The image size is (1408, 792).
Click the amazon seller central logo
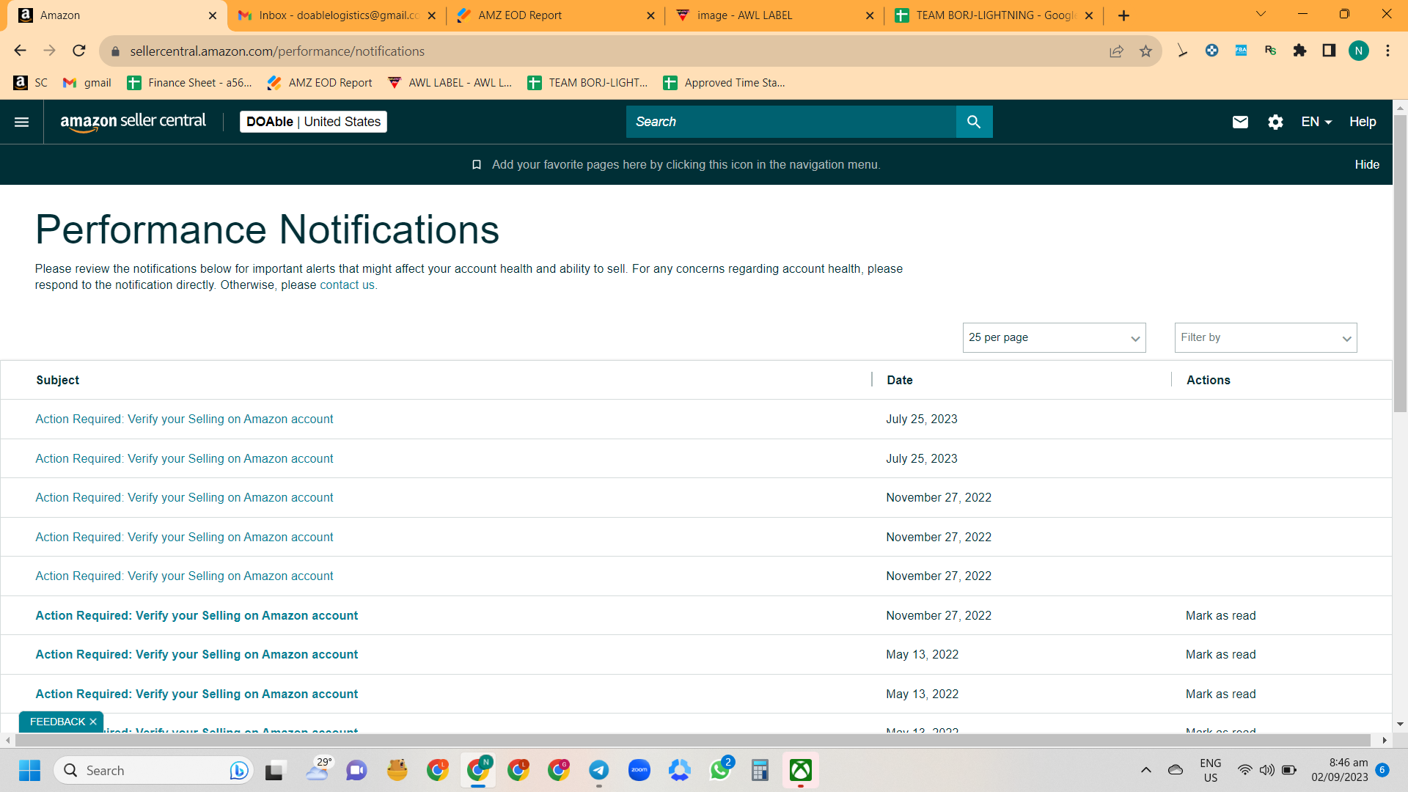[x=133, y=122]
